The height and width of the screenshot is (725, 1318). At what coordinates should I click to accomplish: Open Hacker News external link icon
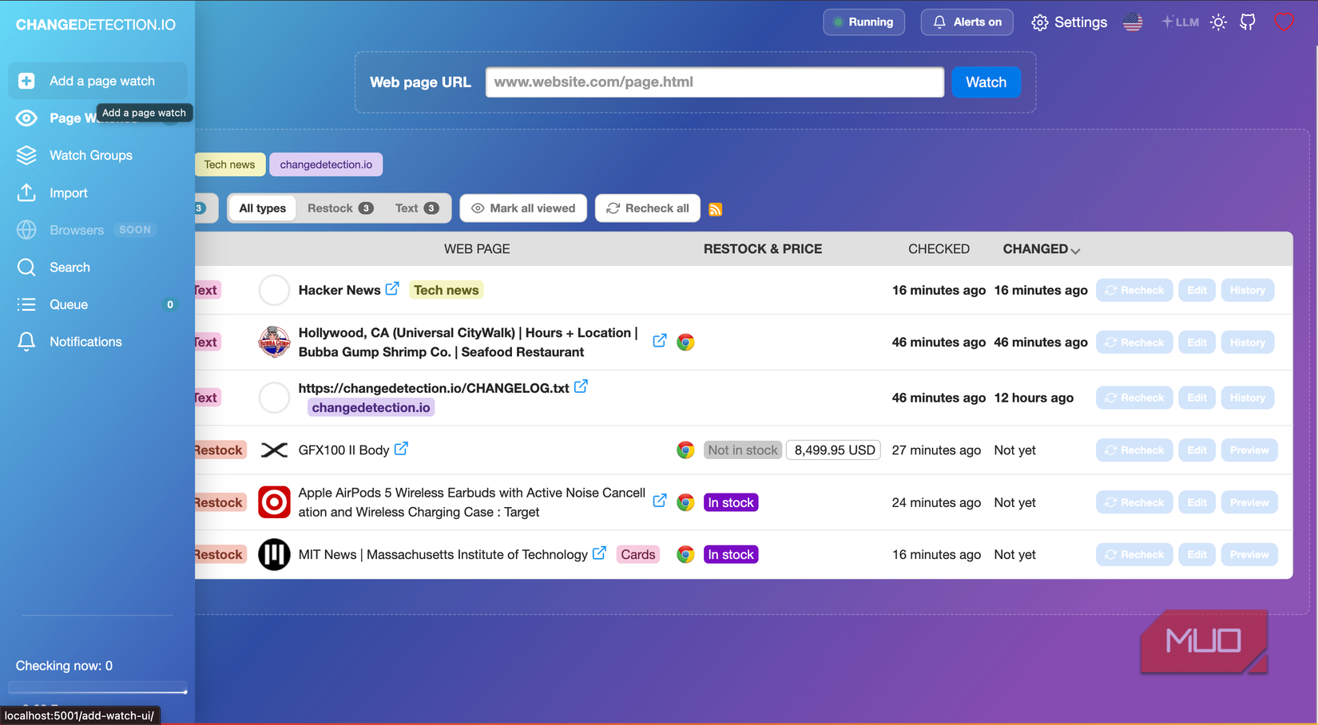pos(392,289)
